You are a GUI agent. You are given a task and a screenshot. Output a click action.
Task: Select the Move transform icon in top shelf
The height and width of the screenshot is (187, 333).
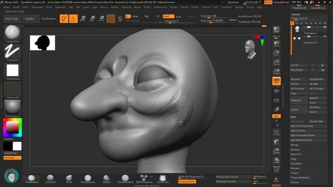83,19
